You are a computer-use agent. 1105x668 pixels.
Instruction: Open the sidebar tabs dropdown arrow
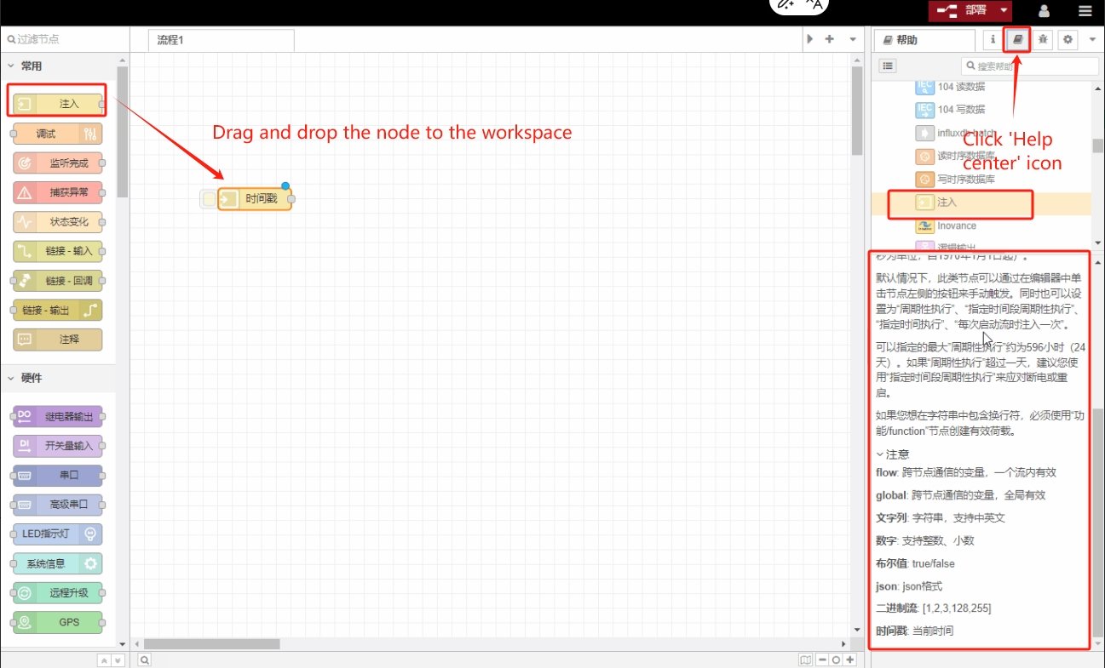1093,39
